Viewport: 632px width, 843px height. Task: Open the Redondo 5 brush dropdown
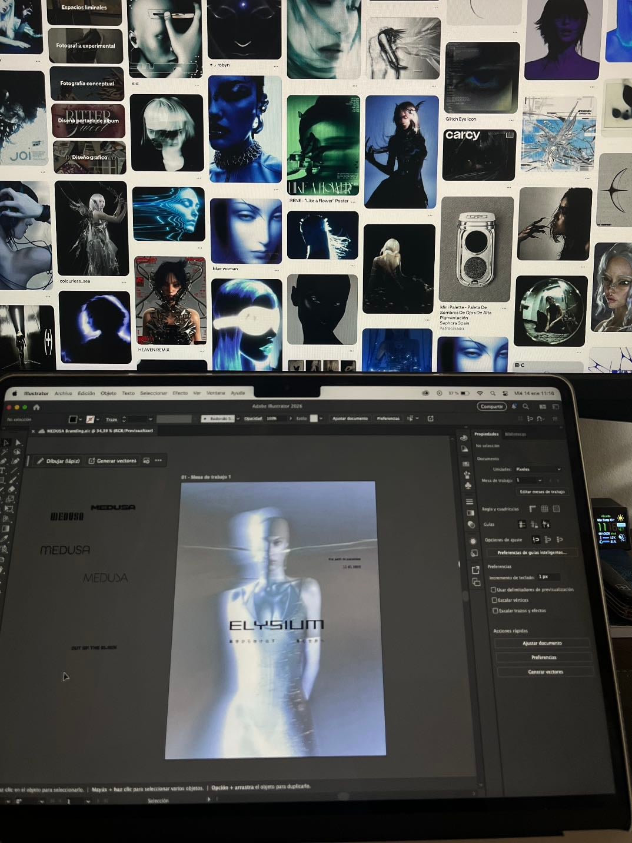point(219,419)
